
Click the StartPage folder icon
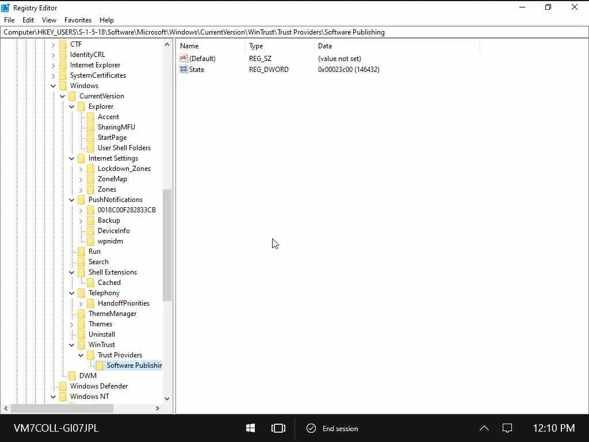tap(90, 138)
